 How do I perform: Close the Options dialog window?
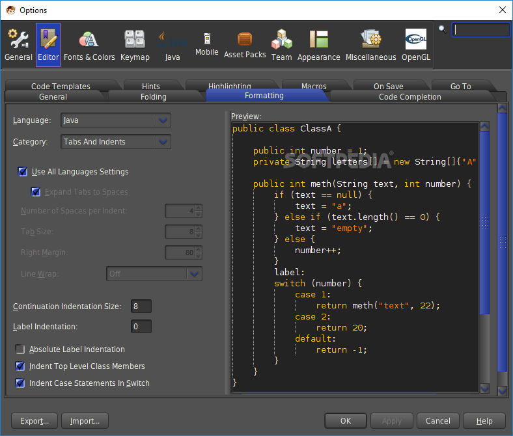point(503,10)
